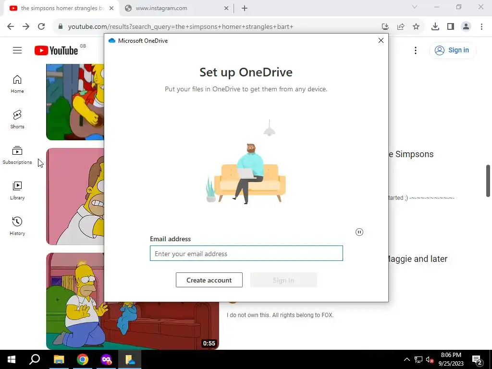The width and height of the screenshot is (492, 369).
Task: Click Create account in OneDrive dialog
Action: (209, 280)
